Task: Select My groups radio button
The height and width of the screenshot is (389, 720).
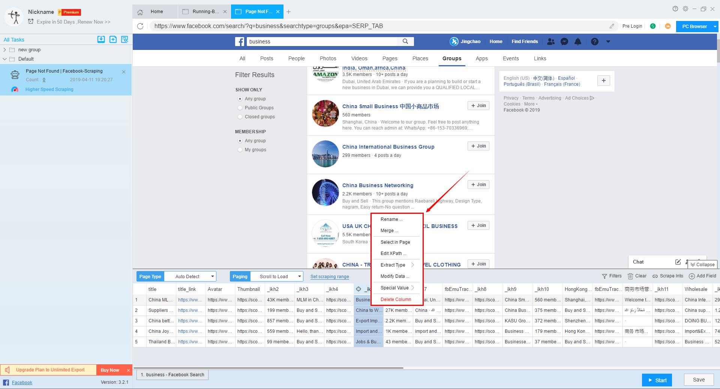Action: [240, 150]
